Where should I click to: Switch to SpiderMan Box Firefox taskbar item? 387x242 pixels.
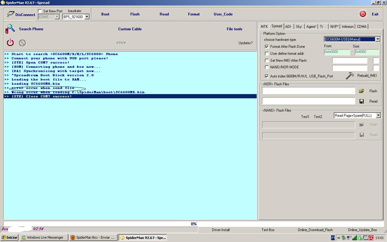93,237
